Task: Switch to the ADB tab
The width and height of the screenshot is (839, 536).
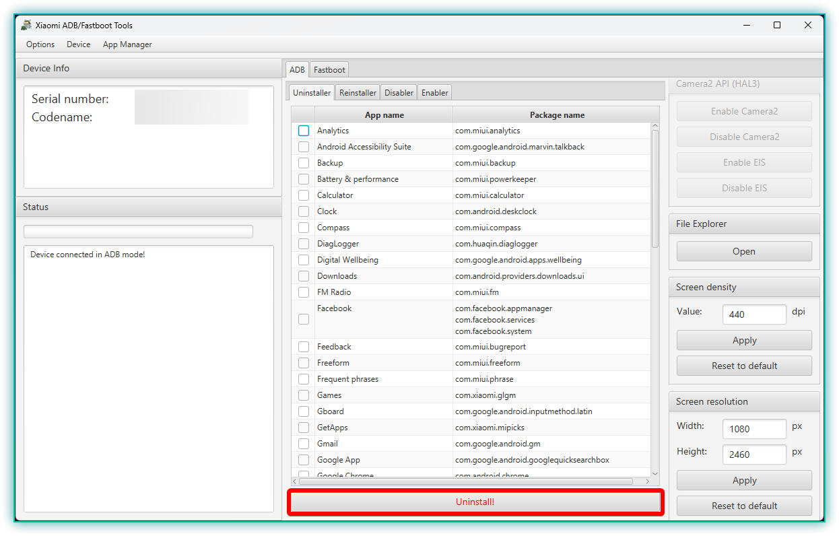Action: tap(297, 69)
